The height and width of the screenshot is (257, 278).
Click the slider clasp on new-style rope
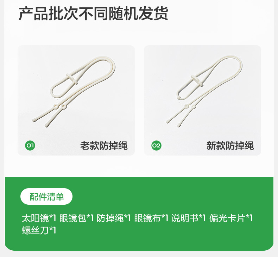tap(197, 81)
